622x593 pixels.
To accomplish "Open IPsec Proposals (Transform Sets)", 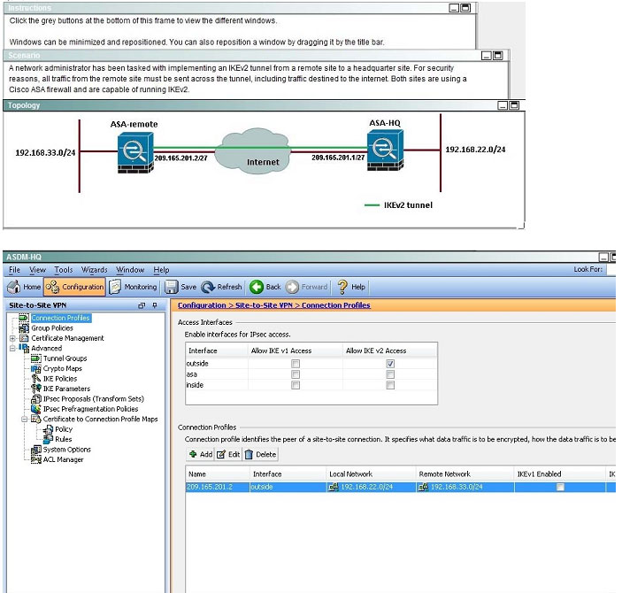I will 93,399.
